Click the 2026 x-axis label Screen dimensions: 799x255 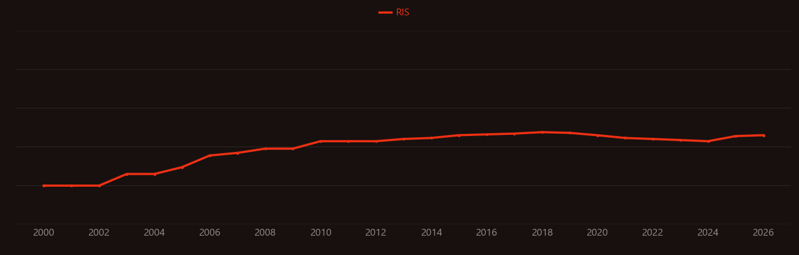tap(764, 233)
